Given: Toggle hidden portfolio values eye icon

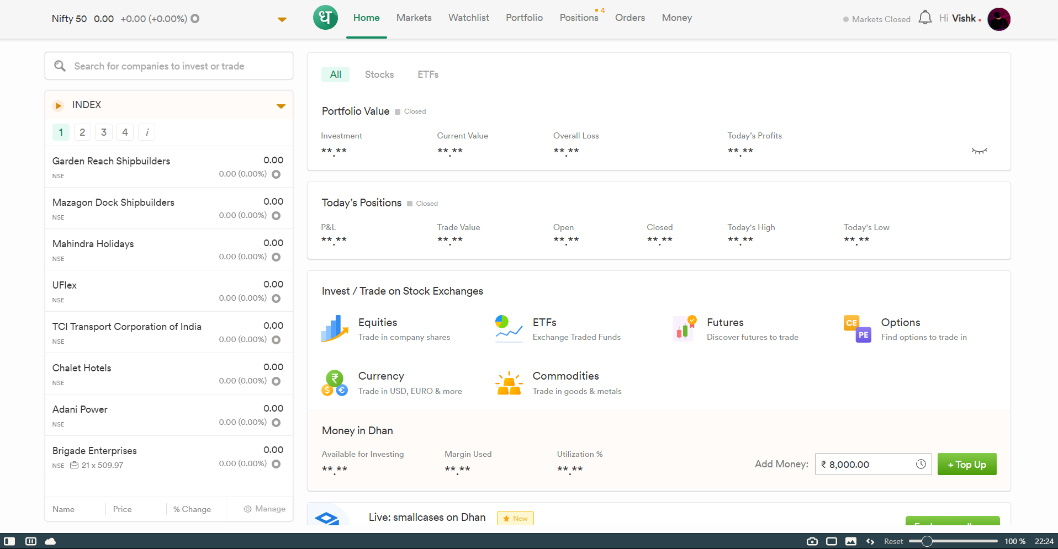Looking at the screenshot, I should tap(979, 151).
